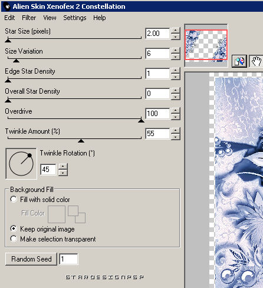This screenshot has width=263, height=288.
Task: Increase Twinkle Amount with up arrow
Action: point(175,131)
